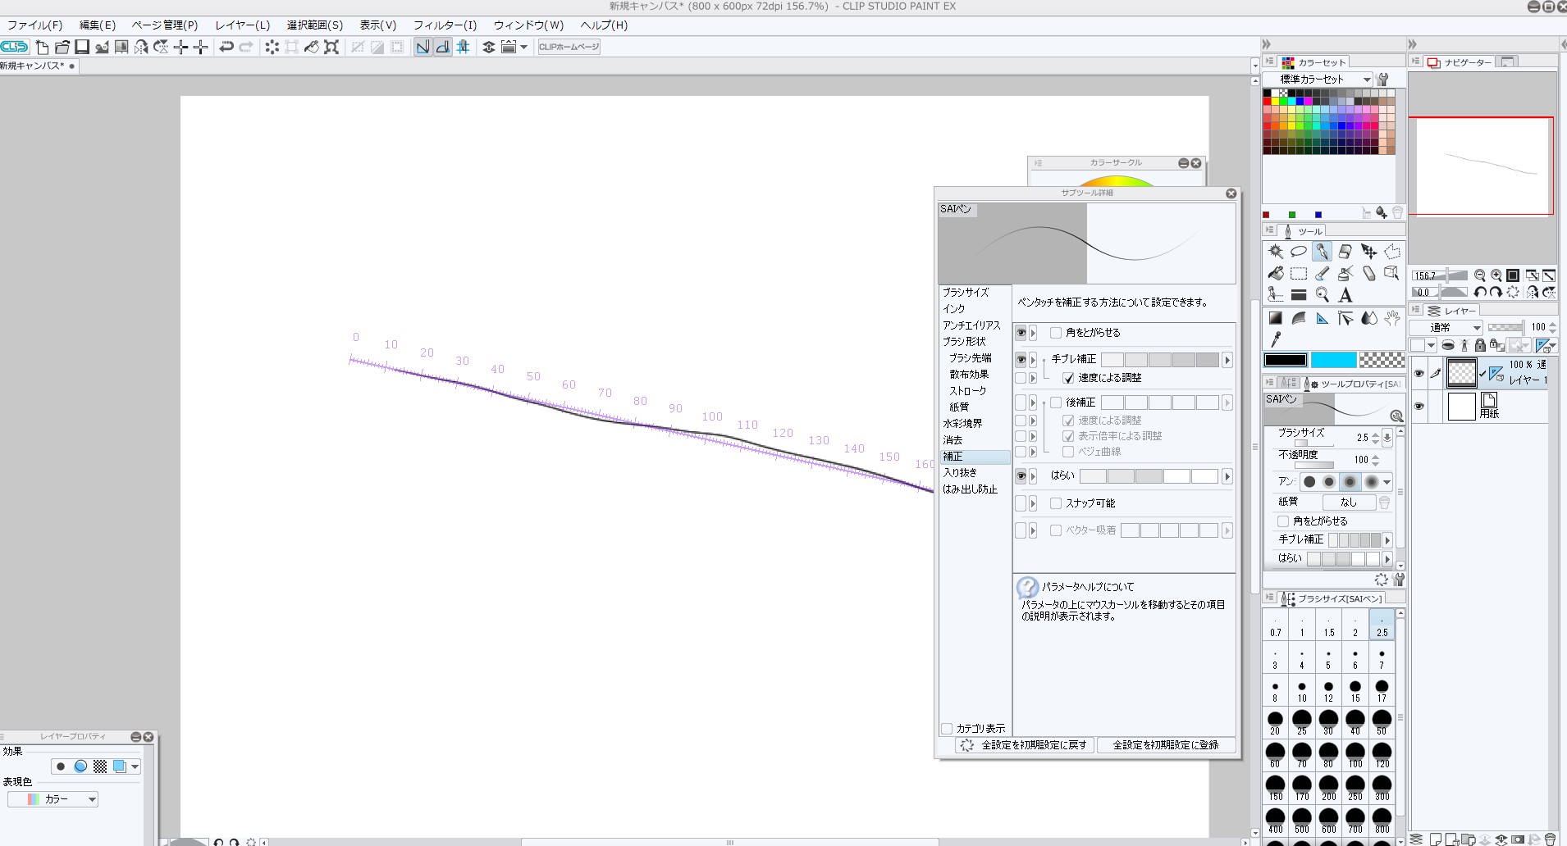Choose the Text tool (A icon)

tap(1345, 295)
